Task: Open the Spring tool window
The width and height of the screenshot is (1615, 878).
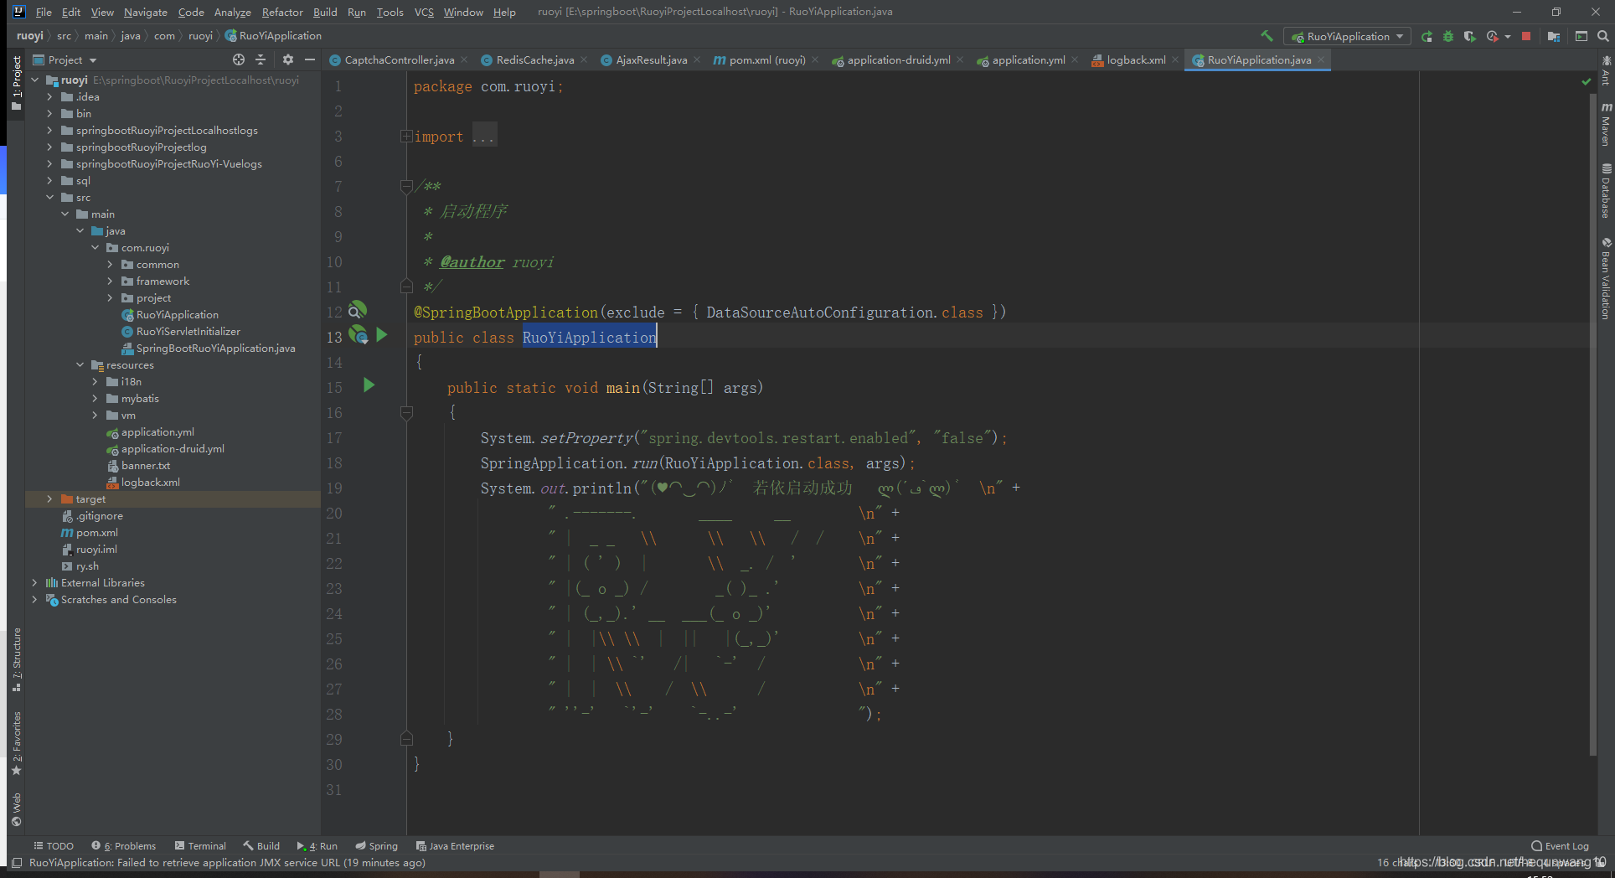Action: 376,846
